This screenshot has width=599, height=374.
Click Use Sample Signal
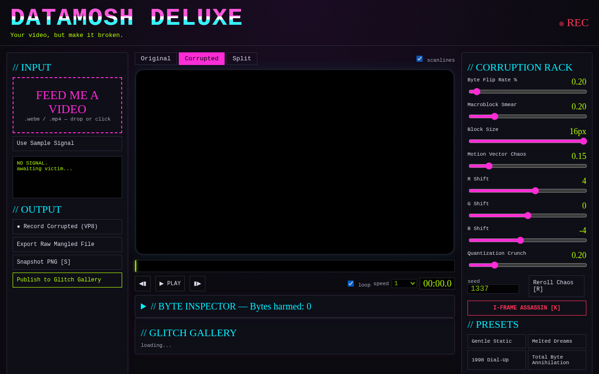point(67,144)
